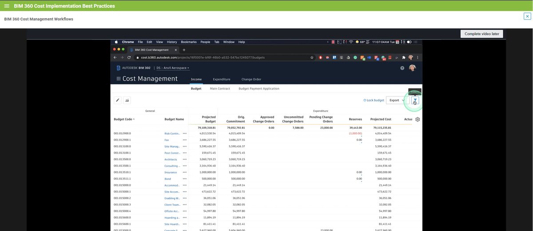Open row actions menu for Post Constr...
The image size is (533, 231).
tap(184, 153)
